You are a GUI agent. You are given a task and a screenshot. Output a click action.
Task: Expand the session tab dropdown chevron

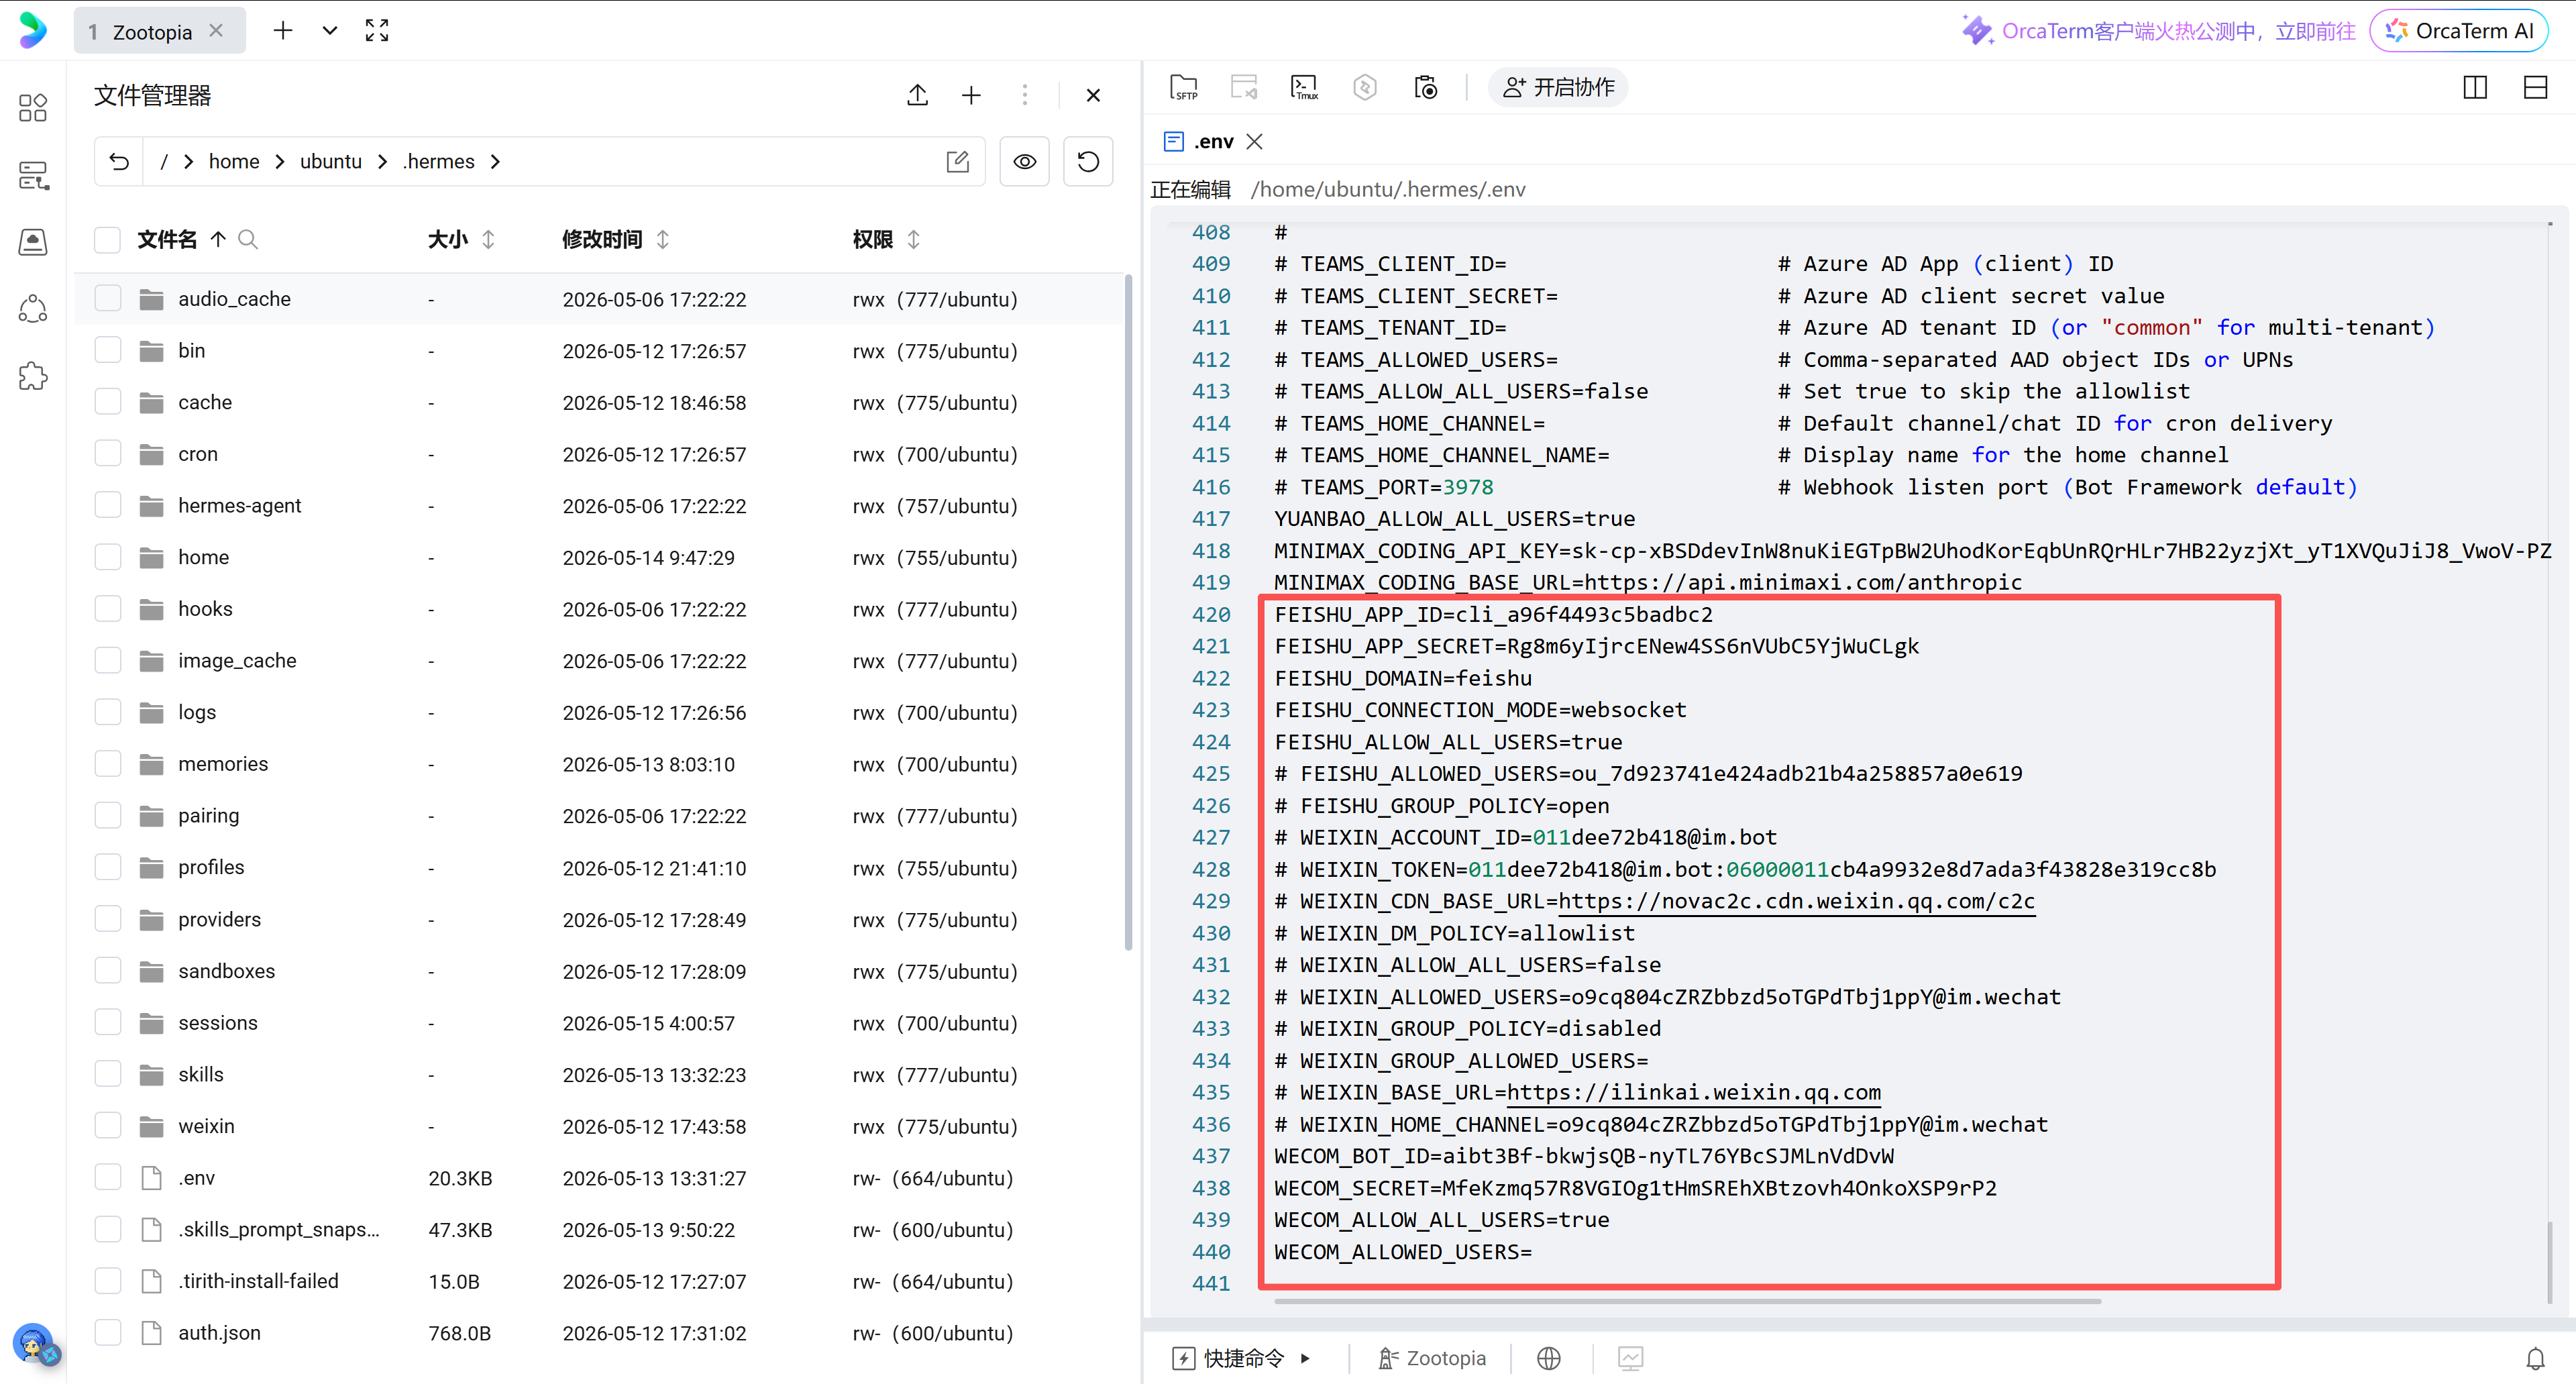click(330, 31)
